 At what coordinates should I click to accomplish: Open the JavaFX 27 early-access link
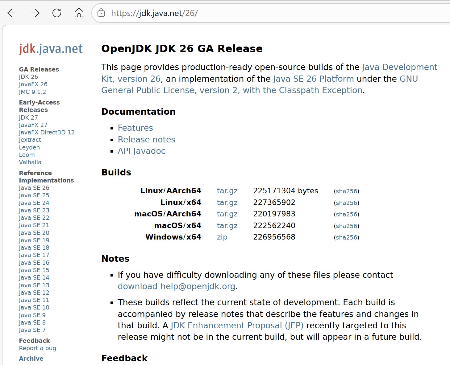[x=33, y=125]
